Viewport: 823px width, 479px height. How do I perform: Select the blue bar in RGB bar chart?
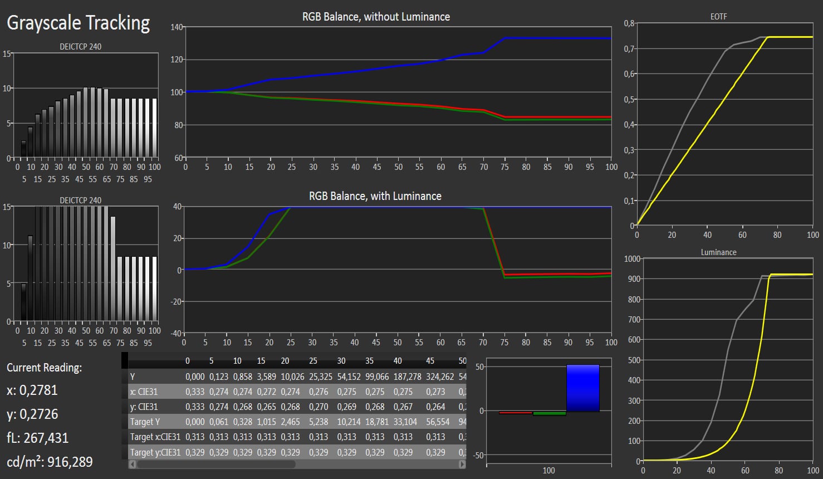click(582, 388)
